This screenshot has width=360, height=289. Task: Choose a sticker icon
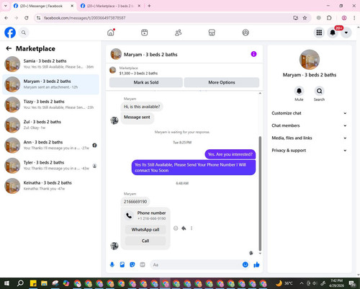click(x=132, y=264)
